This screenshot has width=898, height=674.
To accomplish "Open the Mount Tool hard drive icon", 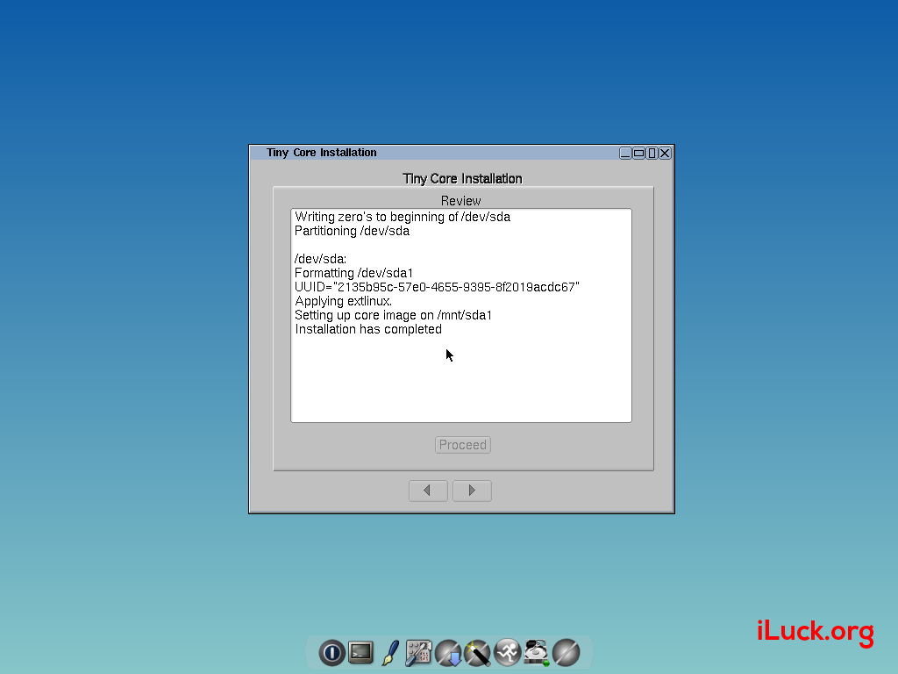I will [537, 653].
